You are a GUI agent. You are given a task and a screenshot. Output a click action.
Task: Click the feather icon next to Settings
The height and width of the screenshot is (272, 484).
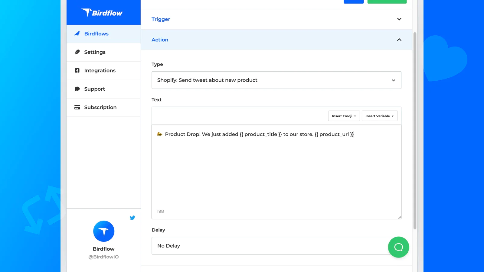tap(77, 52)
